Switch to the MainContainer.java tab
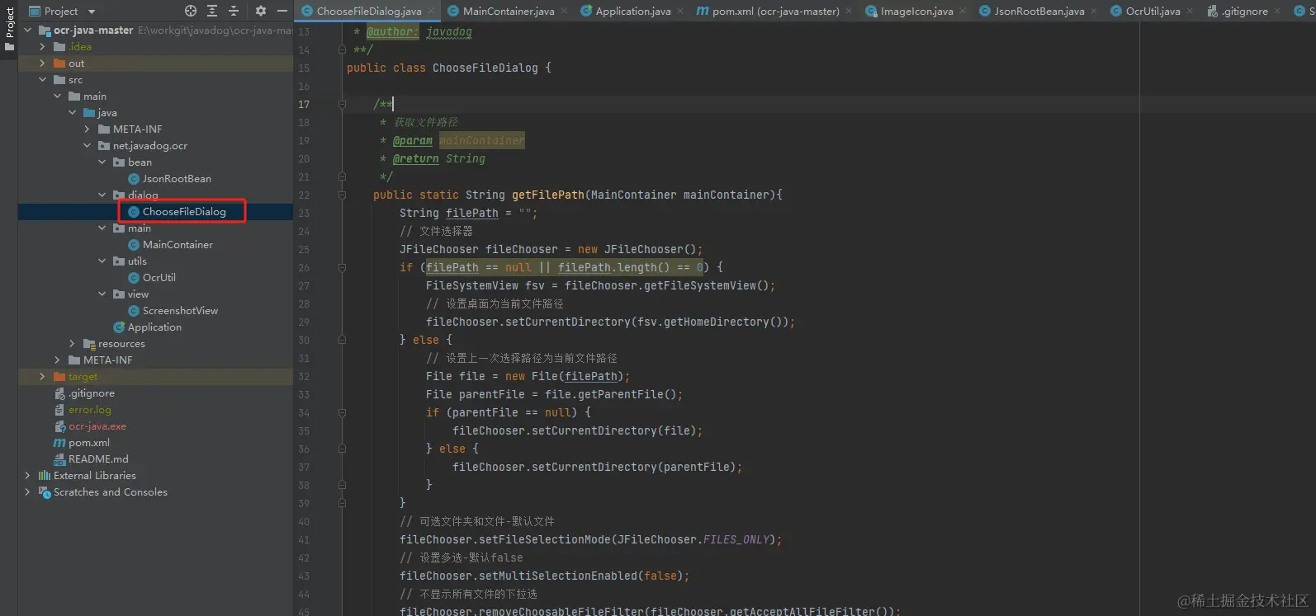 click(509, 12)
